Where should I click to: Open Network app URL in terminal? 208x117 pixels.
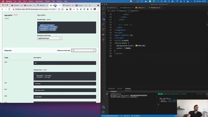(x=172, y=101)
